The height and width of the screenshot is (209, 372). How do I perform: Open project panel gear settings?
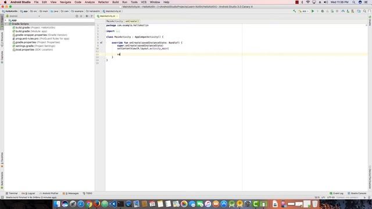pos(87,16)
